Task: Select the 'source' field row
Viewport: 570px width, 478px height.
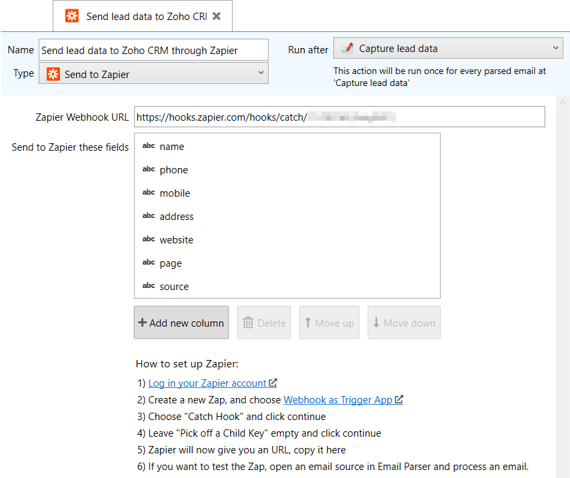Action: [287, 286]
